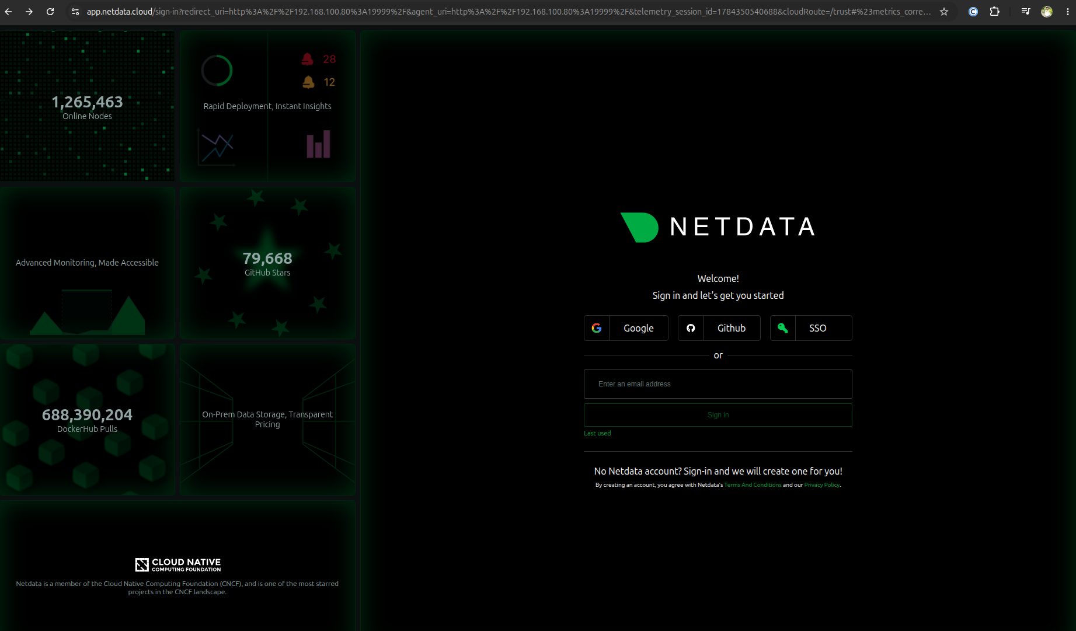1076x631 pixels.
Task: Open the media controls icon in toolbar
Action: point(1026,12)
